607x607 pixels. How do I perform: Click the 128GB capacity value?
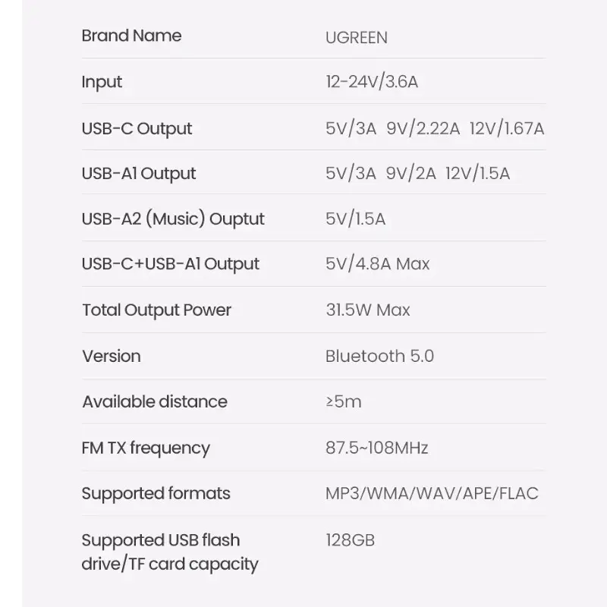350,540
